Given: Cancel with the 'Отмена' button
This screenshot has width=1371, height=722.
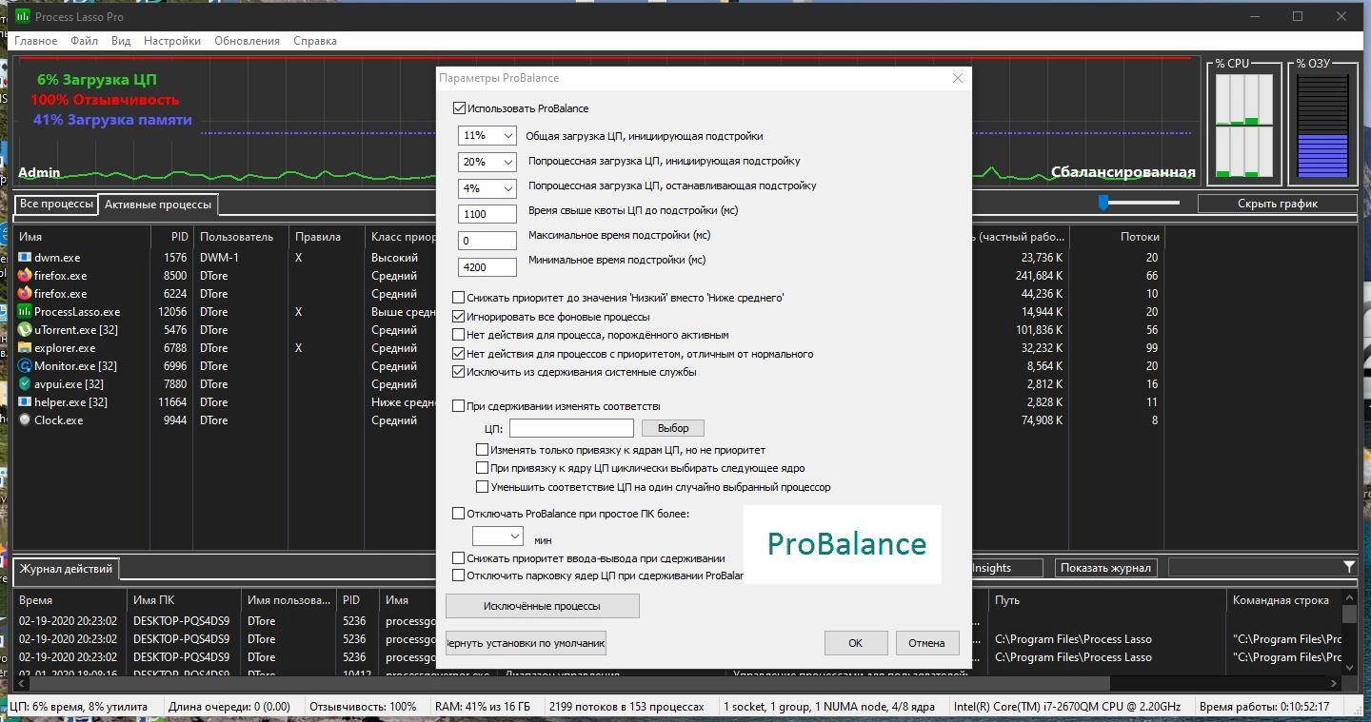Looking at the screenshot, I should coord(926,643).
